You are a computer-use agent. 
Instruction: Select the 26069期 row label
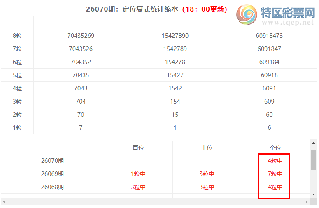53,174
